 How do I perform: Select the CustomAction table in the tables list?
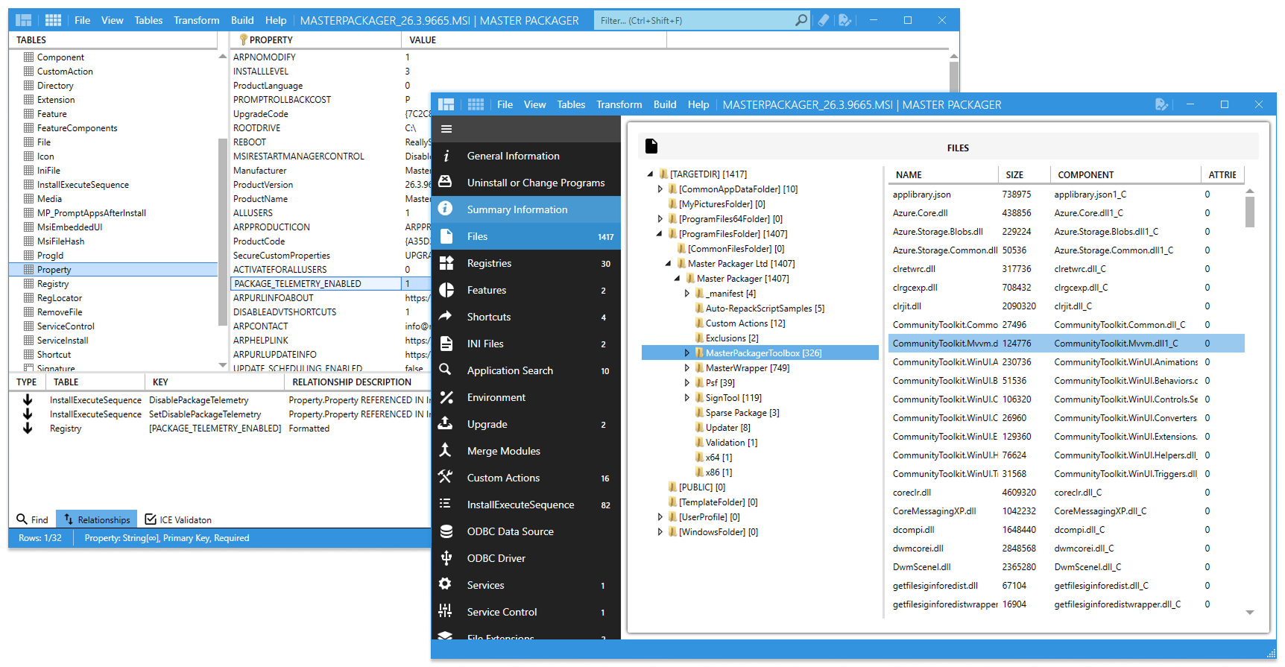click(x=65, y=72)
